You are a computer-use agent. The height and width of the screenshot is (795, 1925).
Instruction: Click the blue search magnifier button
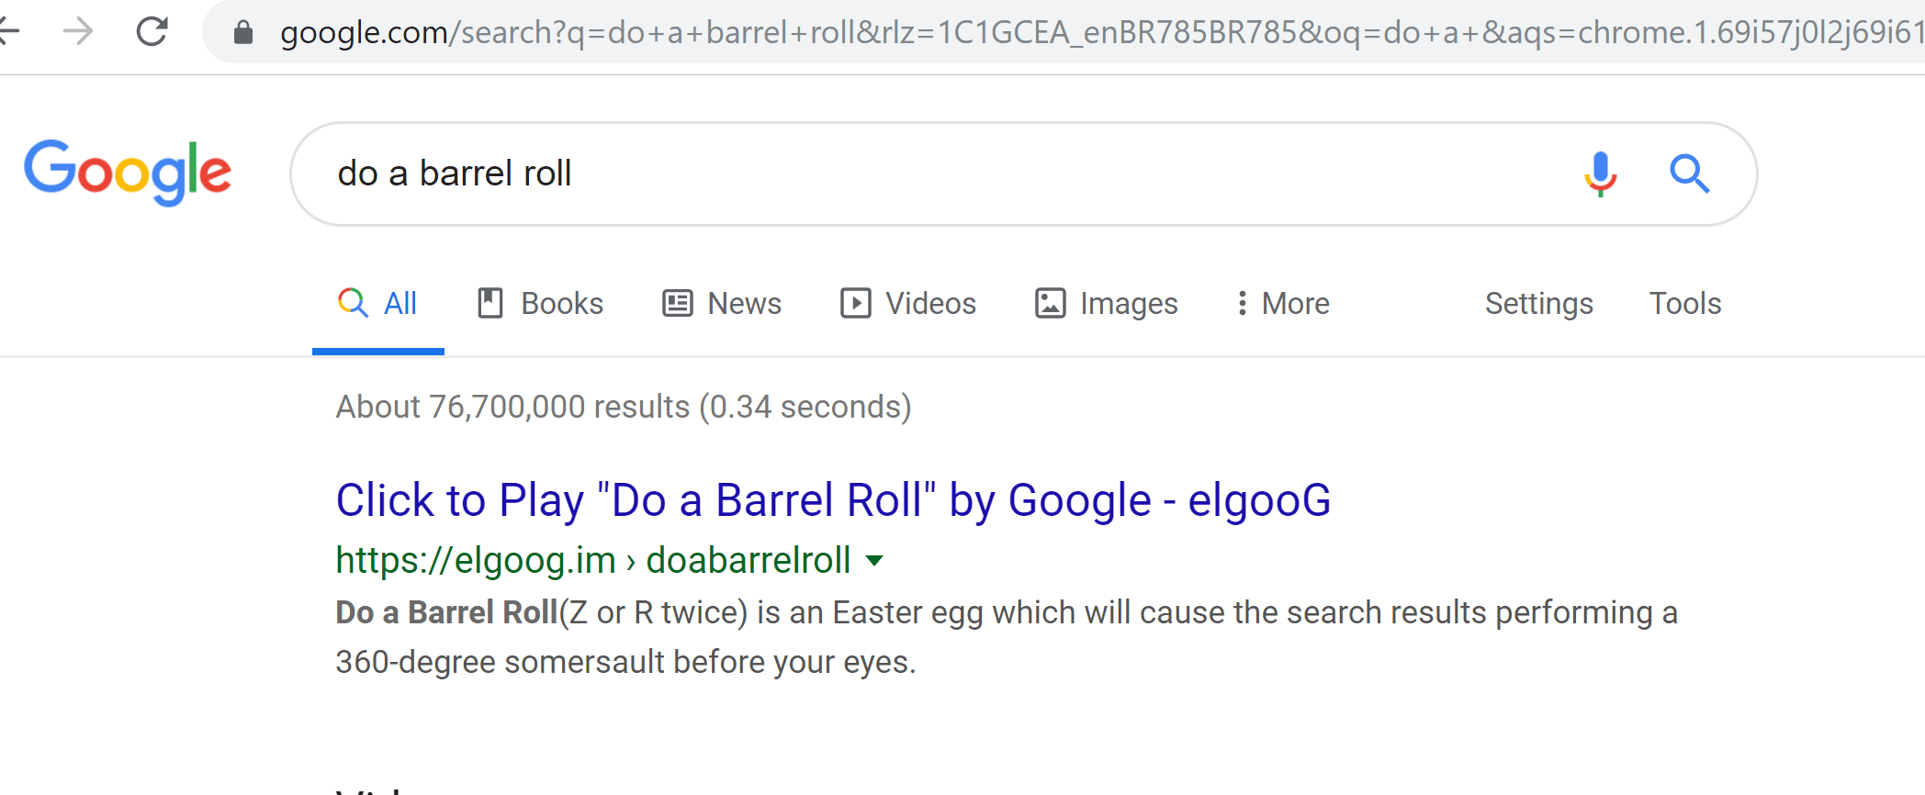(x=1689, y=174)
